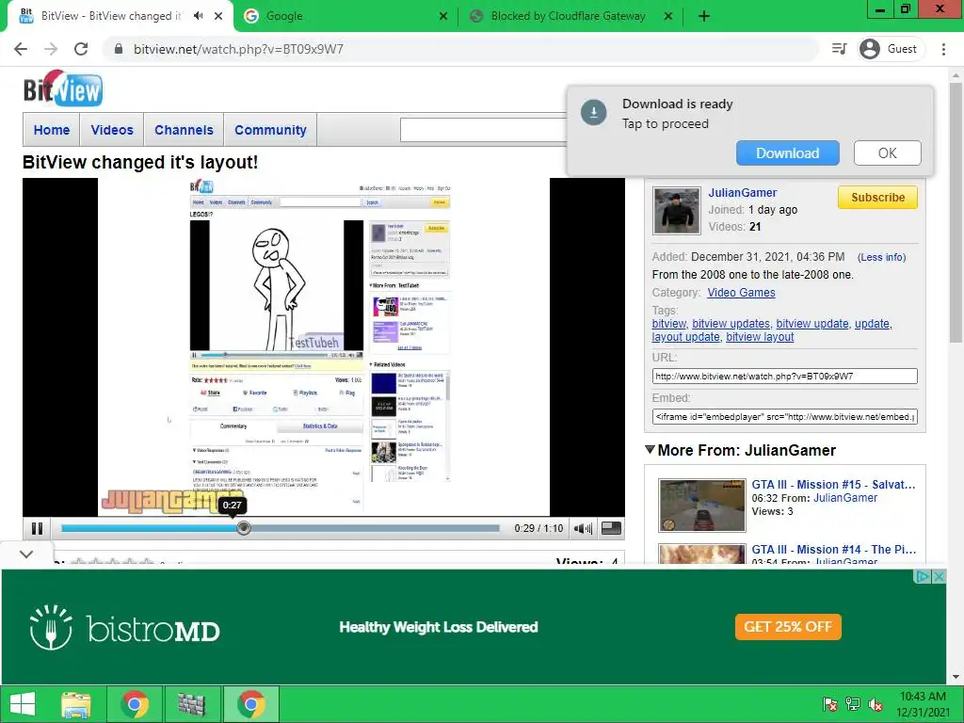Click the address bar URL

(x=238, y=49)
